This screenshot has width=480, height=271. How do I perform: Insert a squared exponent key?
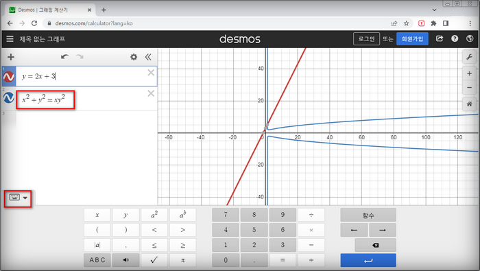pyautogui.click(x=154, y=215)
